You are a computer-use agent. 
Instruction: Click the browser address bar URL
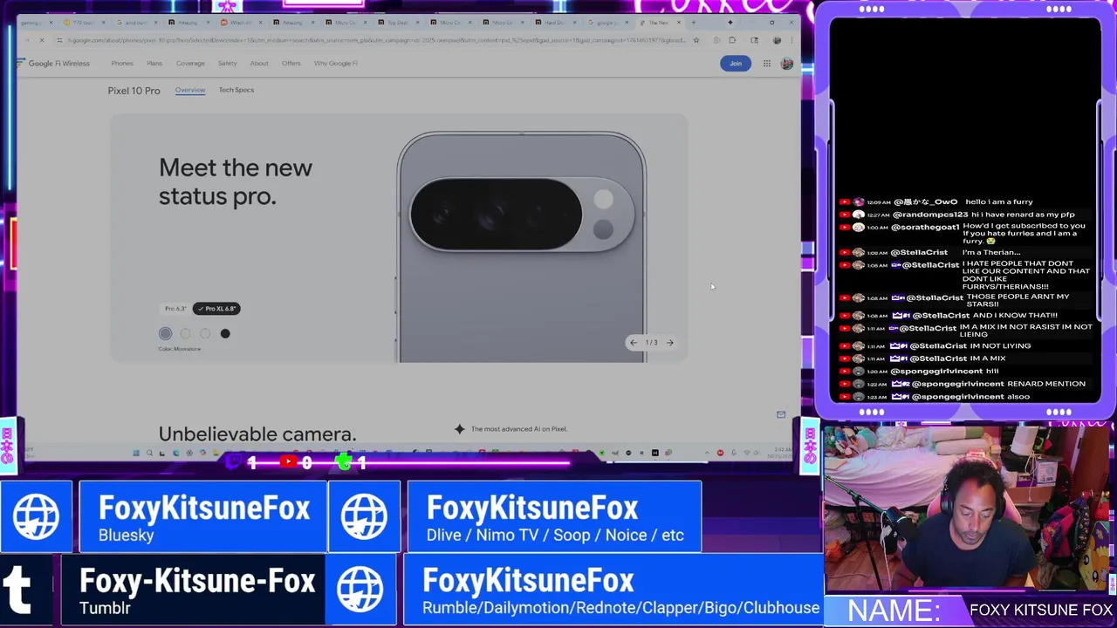tap(375, 40)
